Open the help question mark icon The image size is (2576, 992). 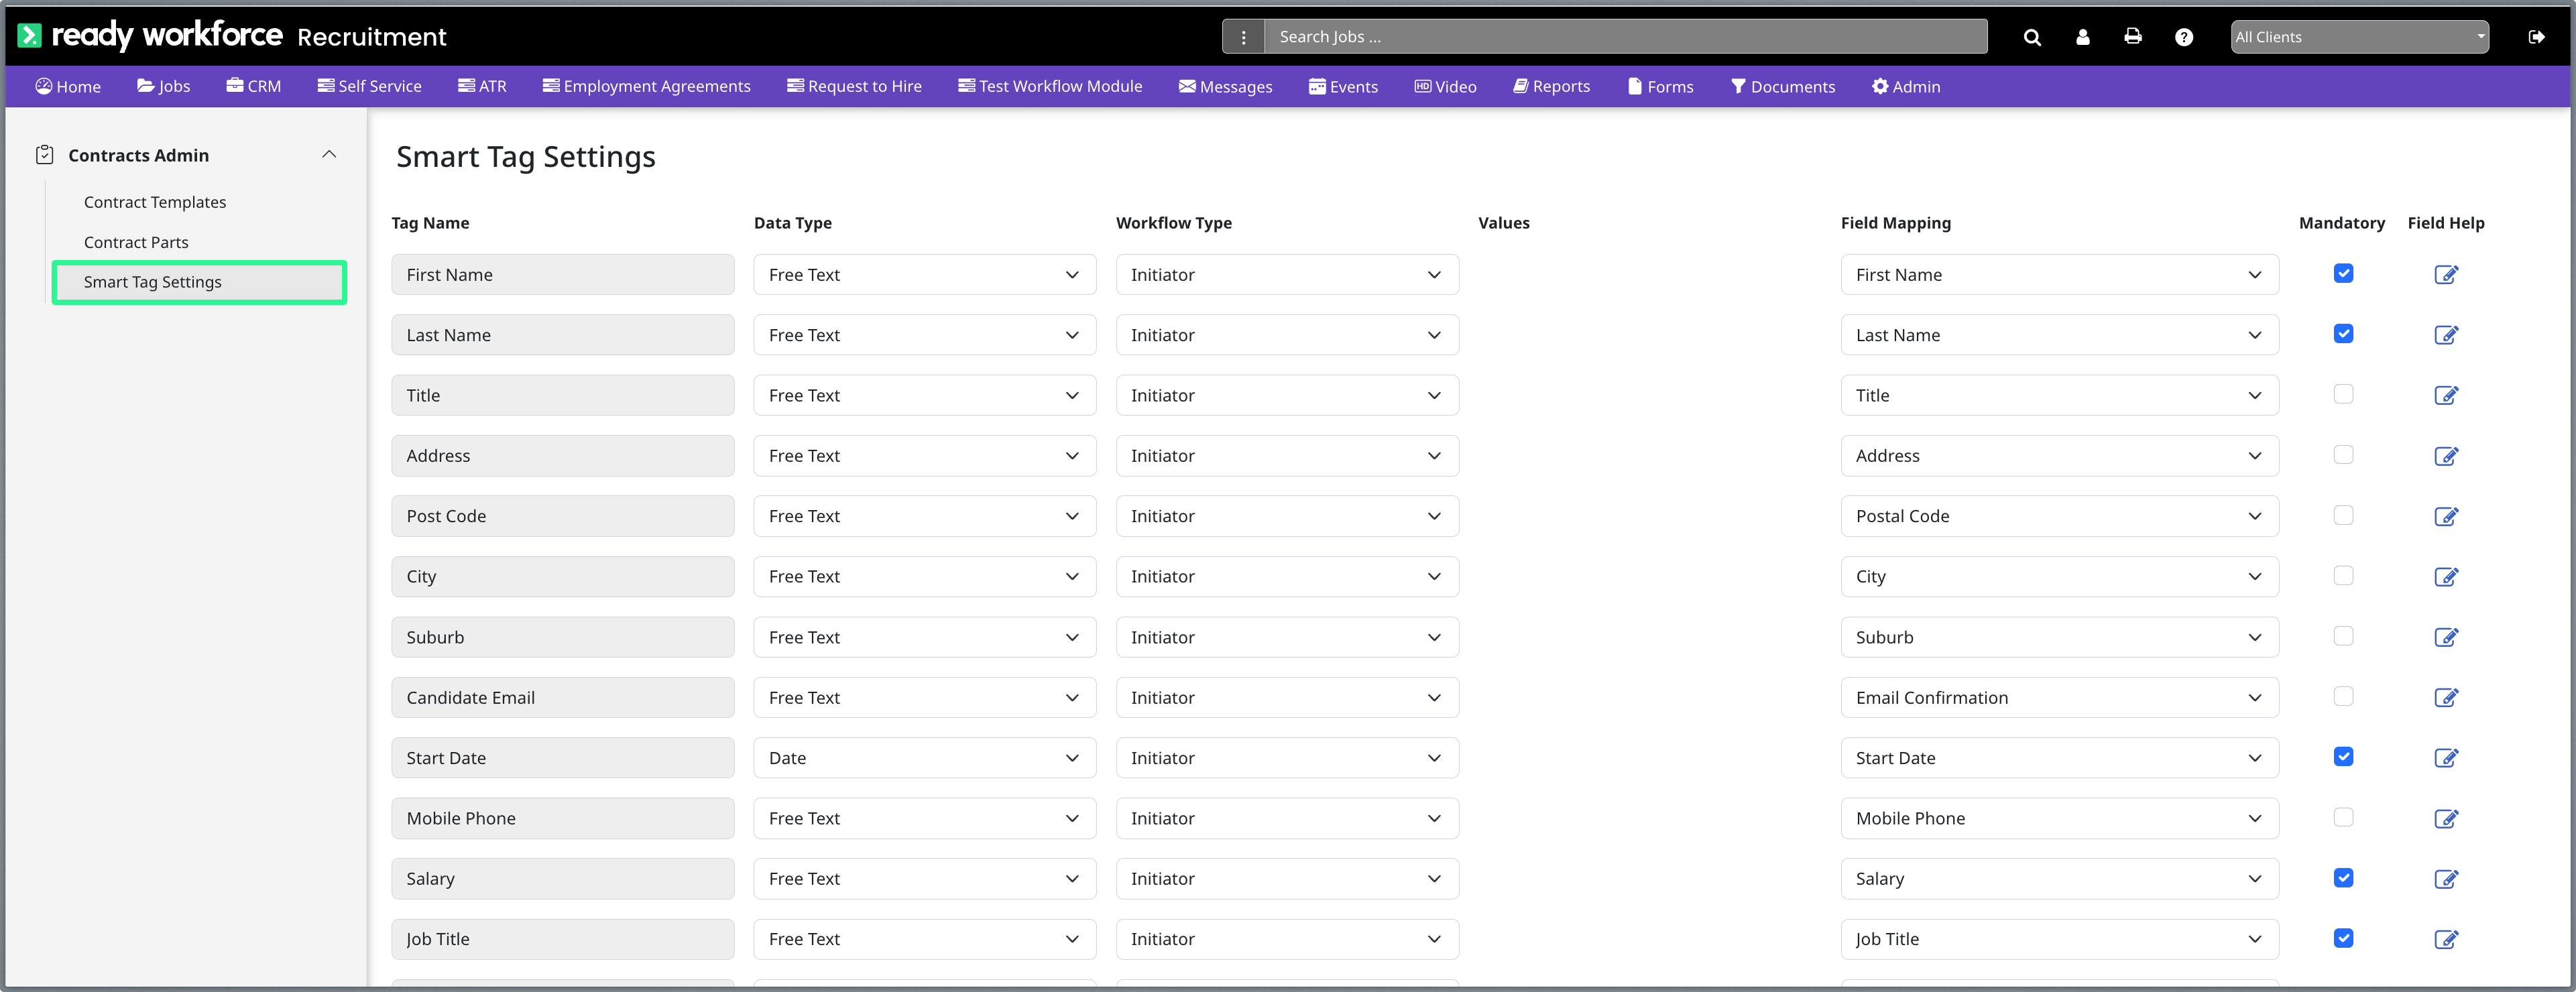pyautogui.click(x=2184, y=37)
